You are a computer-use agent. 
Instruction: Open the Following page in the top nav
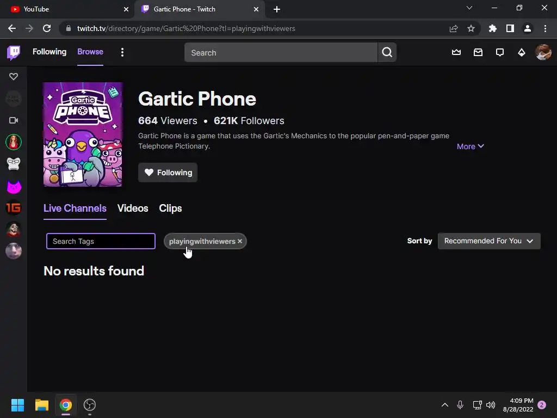tap(49, 52)
